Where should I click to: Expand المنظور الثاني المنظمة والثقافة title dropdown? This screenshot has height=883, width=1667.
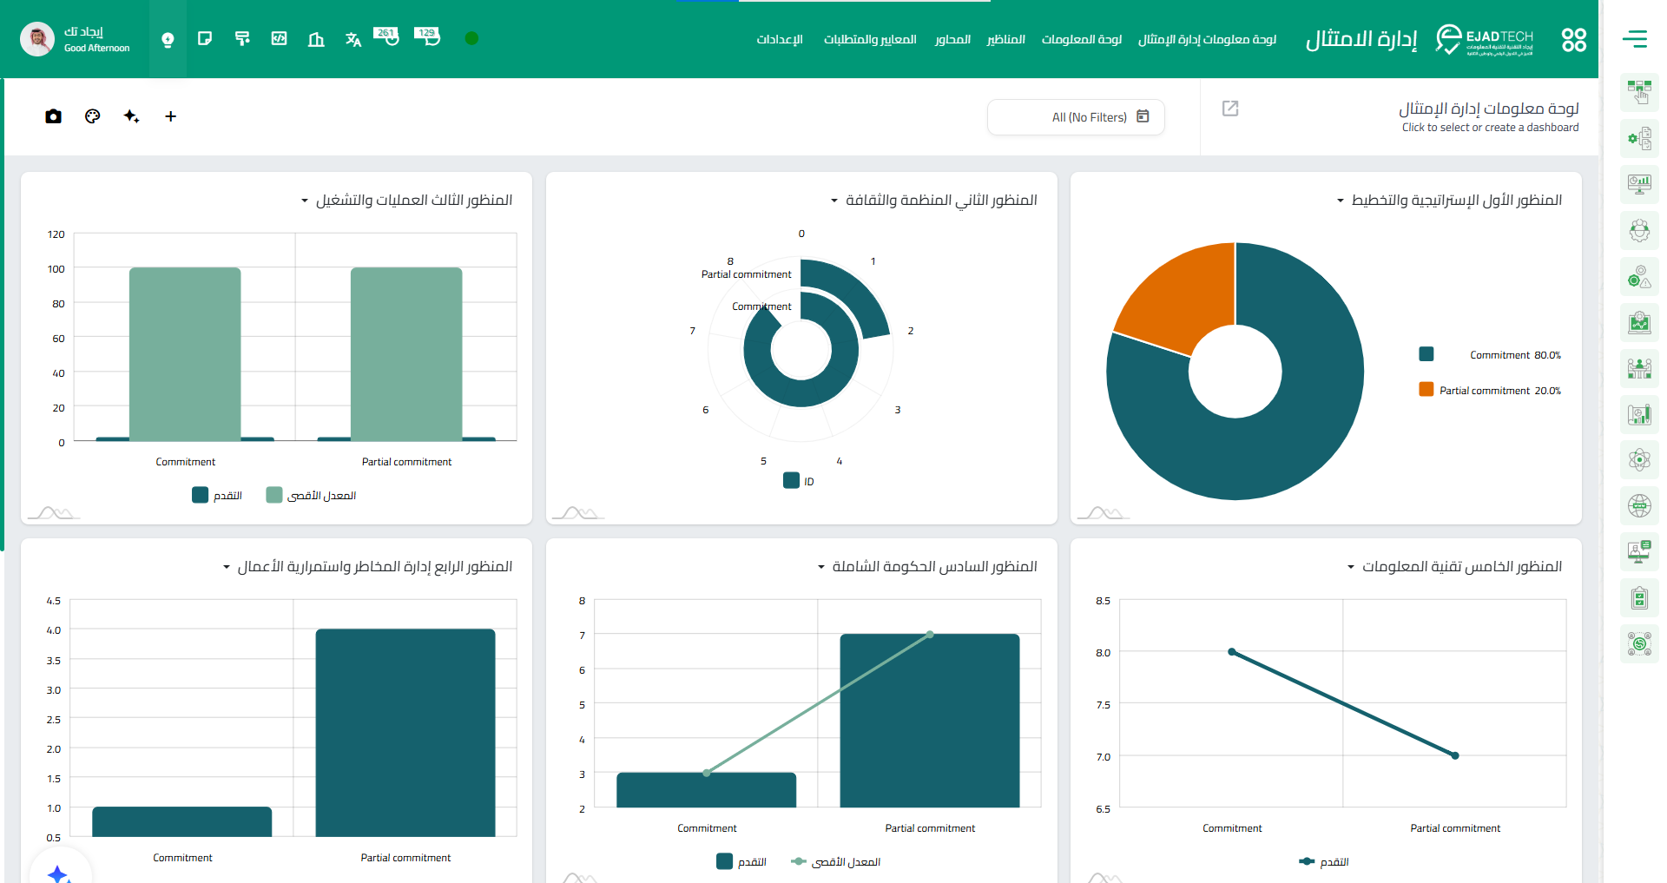(x=834, y=201)
